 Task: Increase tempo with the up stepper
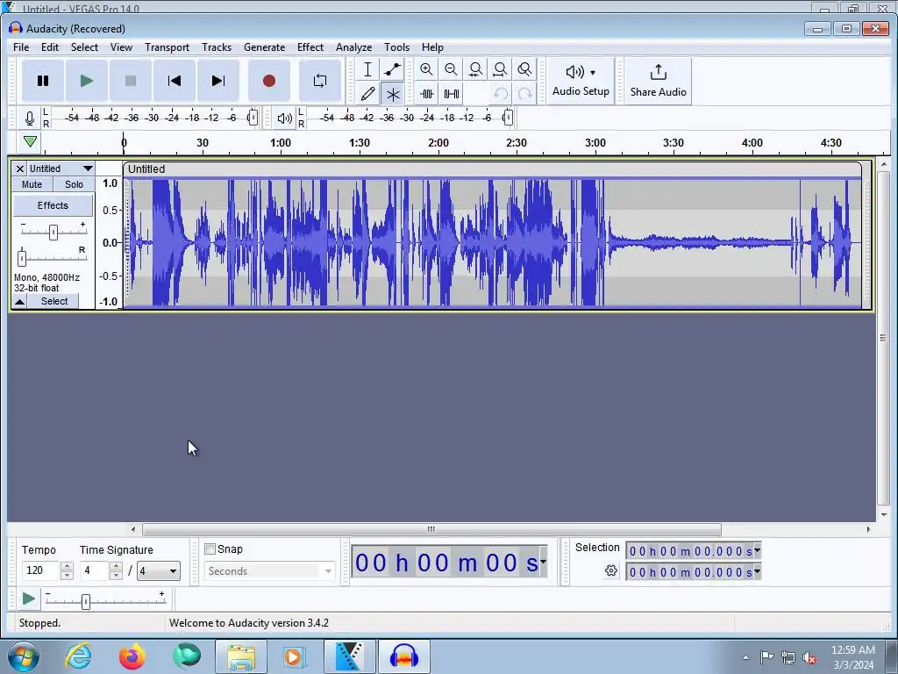[x=67, y=566]
